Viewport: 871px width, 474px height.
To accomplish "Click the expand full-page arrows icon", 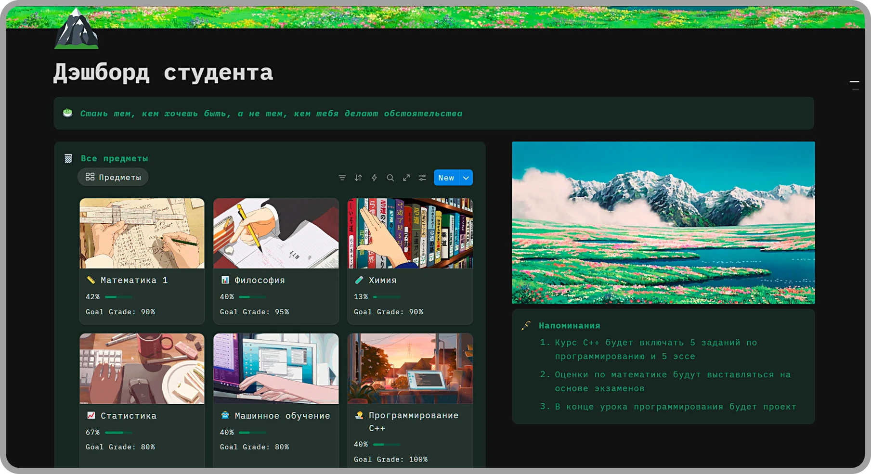I will pos(406,178).
